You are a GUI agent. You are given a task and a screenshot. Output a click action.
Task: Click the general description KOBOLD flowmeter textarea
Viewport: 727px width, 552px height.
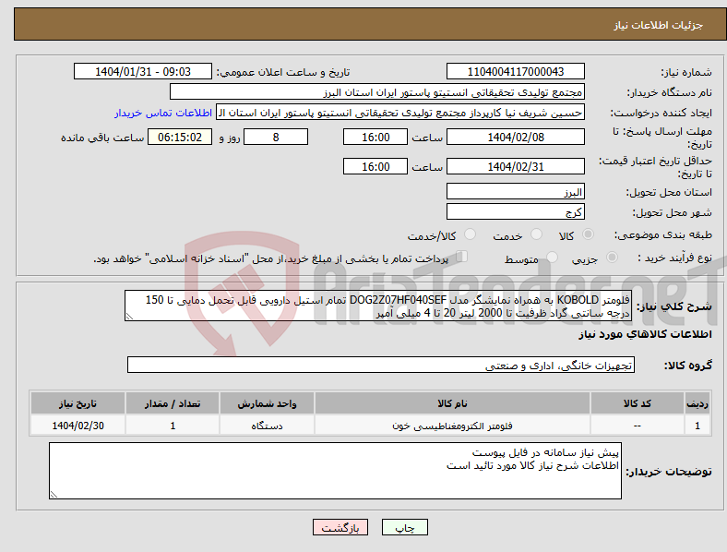tap(378, 306)
